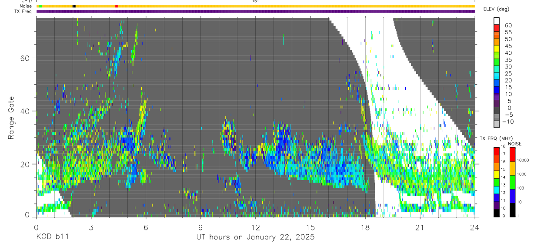Click the '60' Range Gate axis tick

25,58
